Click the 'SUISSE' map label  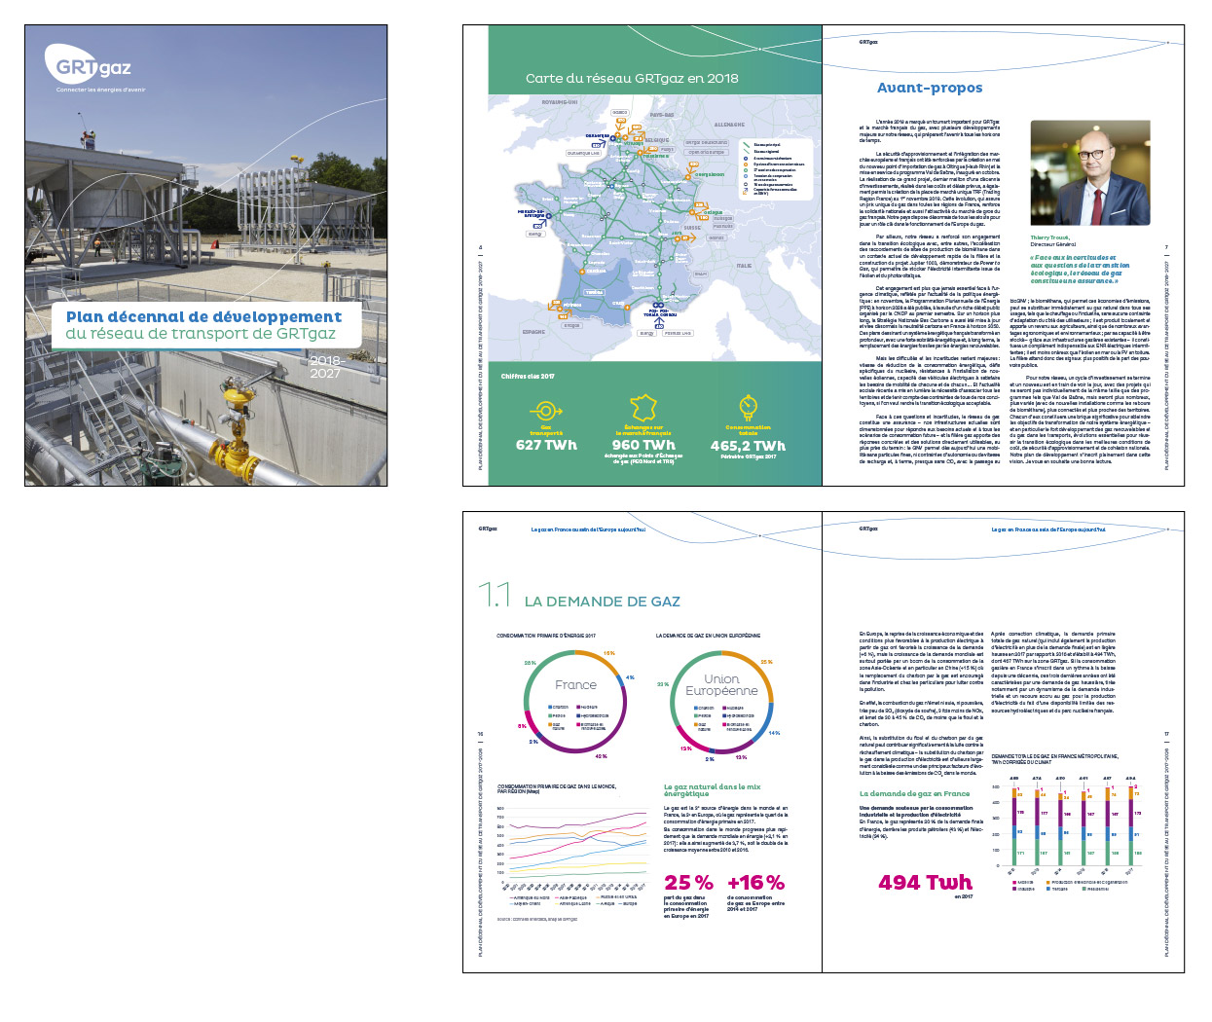point(692,228)
